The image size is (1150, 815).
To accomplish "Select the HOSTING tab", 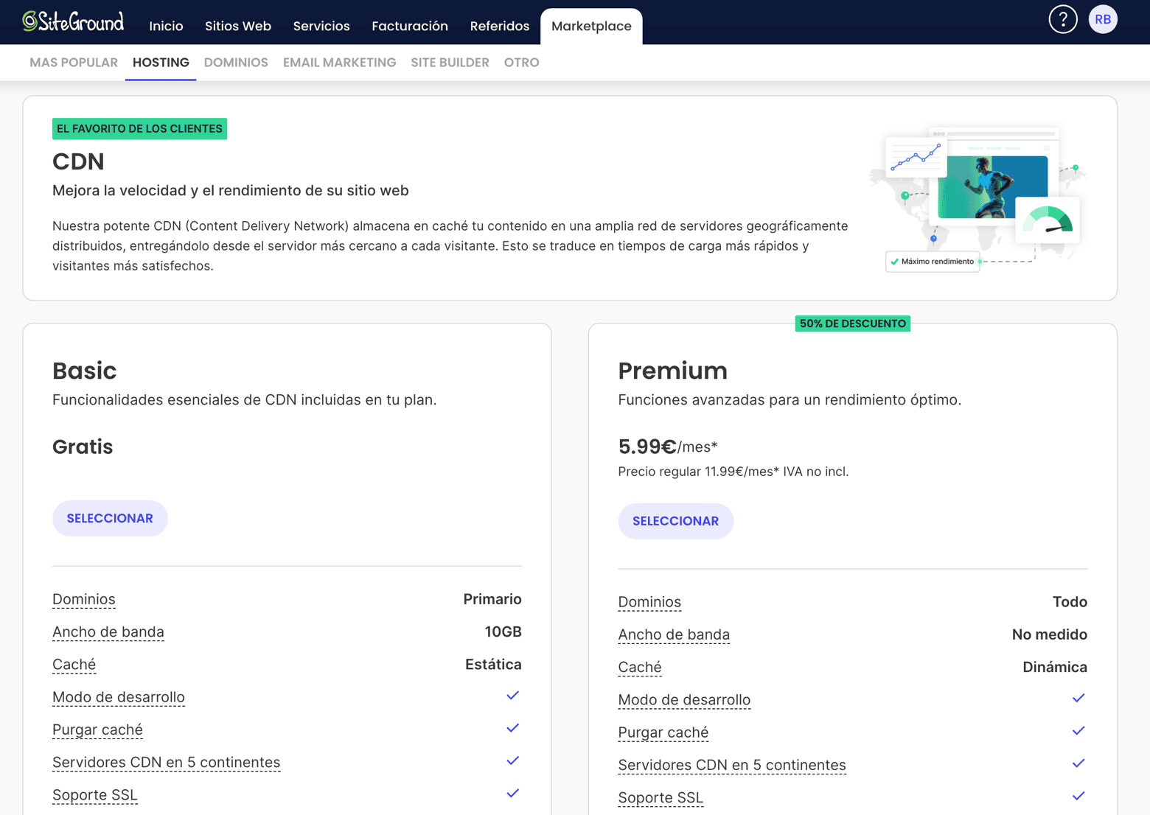I will tap(161, 63).
